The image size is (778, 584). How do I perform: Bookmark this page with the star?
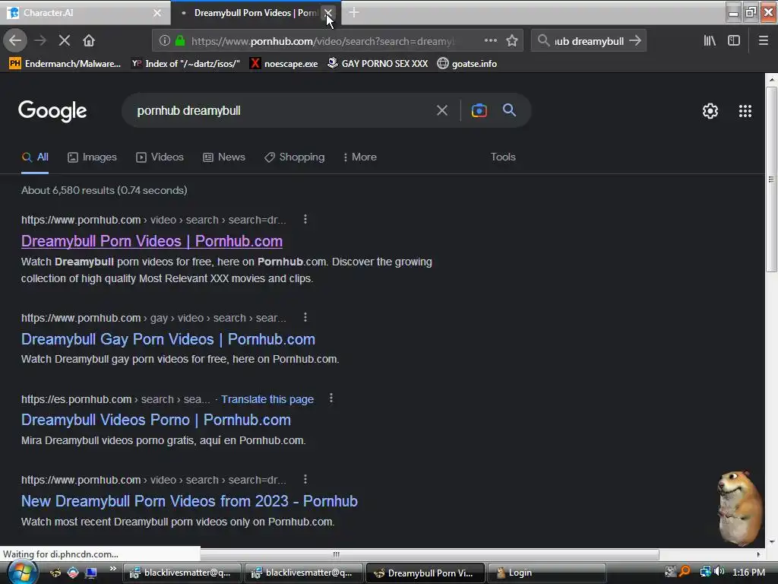pos(512,41)
